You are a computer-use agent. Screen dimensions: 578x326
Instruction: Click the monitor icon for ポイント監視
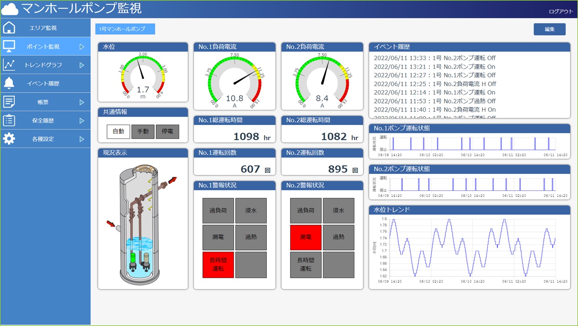pyautogui.click(x=9, y=46)
